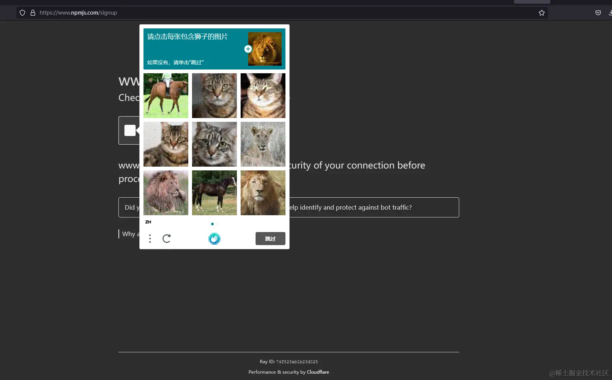Viewport: 612px width, 380px height.
Task: Select top-middle tabby cat image
Action: pos(214,96)
